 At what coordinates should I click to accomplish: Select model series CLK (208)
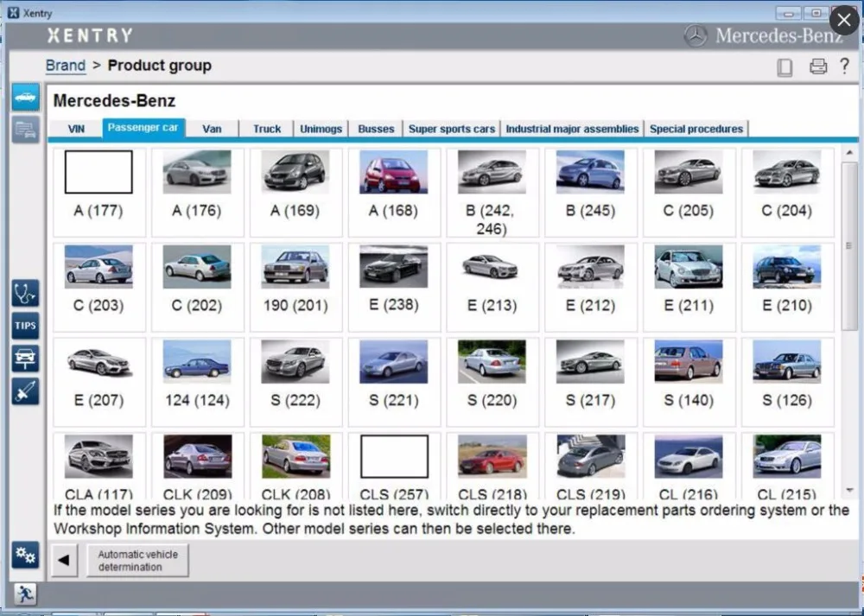tap(295, 467)
